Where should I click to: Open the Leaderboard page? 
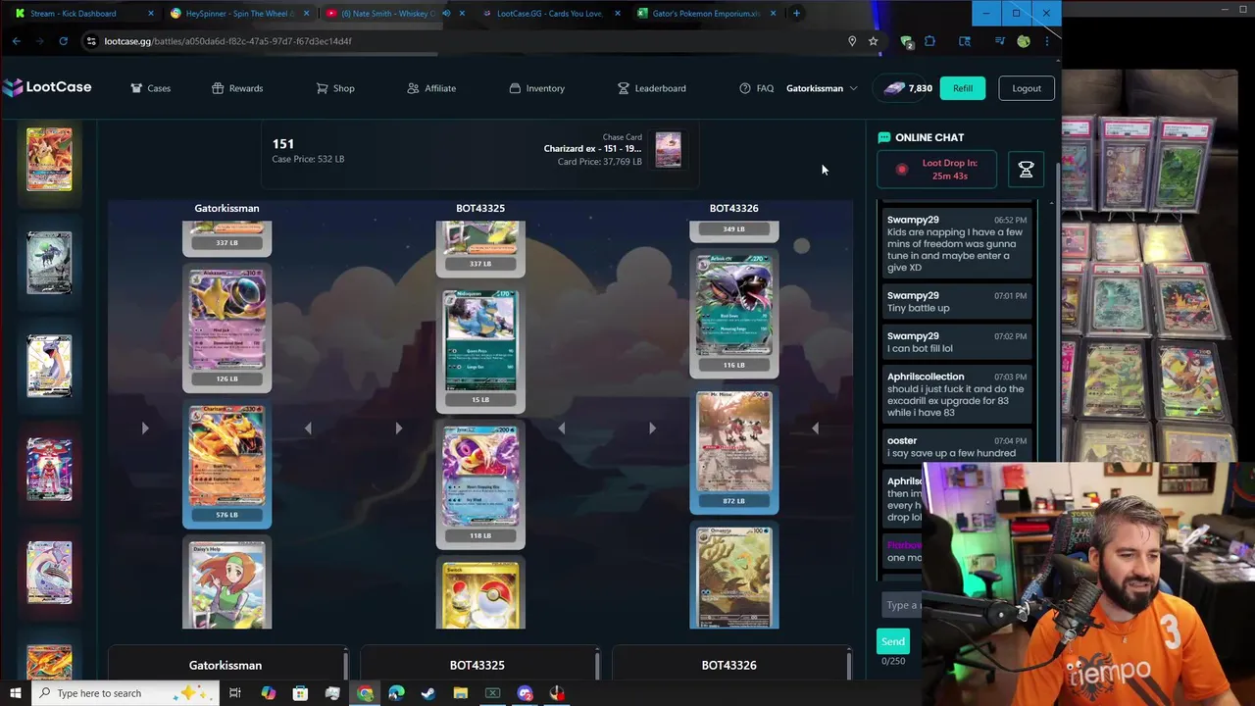pyautogui.click(x=651, y=88)
